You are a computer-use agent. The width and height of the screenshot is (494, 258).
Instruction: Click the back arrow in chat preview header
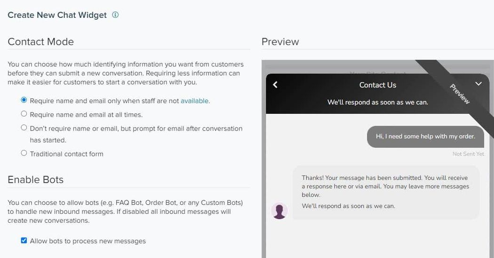click(x=275, y=85)
